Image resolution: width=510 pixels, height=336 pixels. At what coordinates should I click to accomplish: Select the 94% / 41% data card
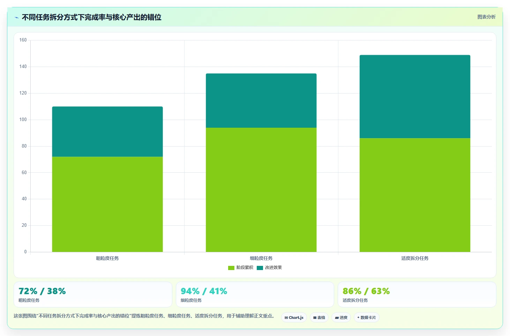[x=255, y=294]
